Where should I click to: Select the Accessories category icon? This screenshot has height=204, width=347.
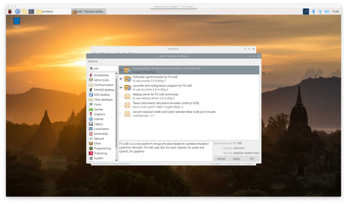pyautogui.click(x=91, y=75)
